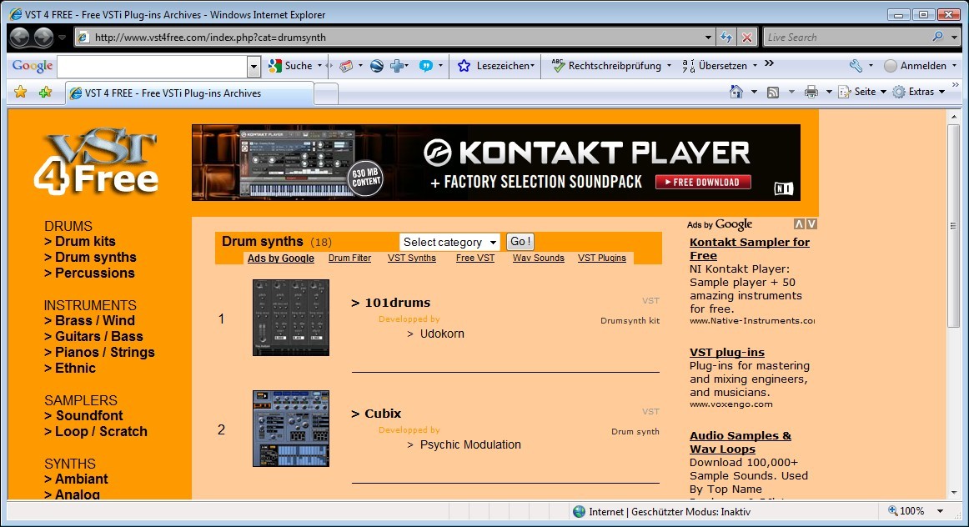
Task: Expand the address bar history dropdown
Action: (x=708, y=37)
